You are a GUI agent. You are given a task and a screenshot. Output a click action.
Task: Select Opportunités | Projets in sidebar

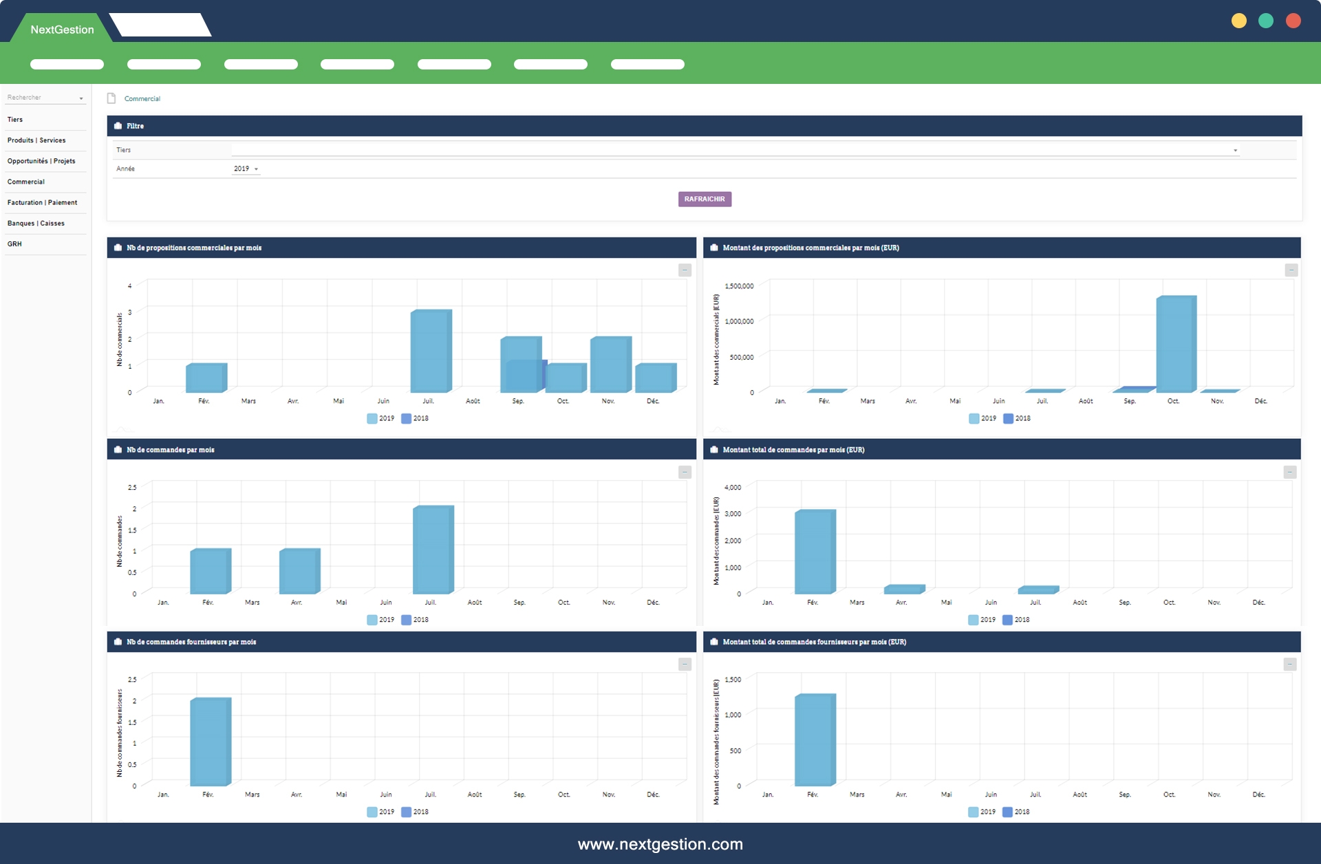coord(41,161)
